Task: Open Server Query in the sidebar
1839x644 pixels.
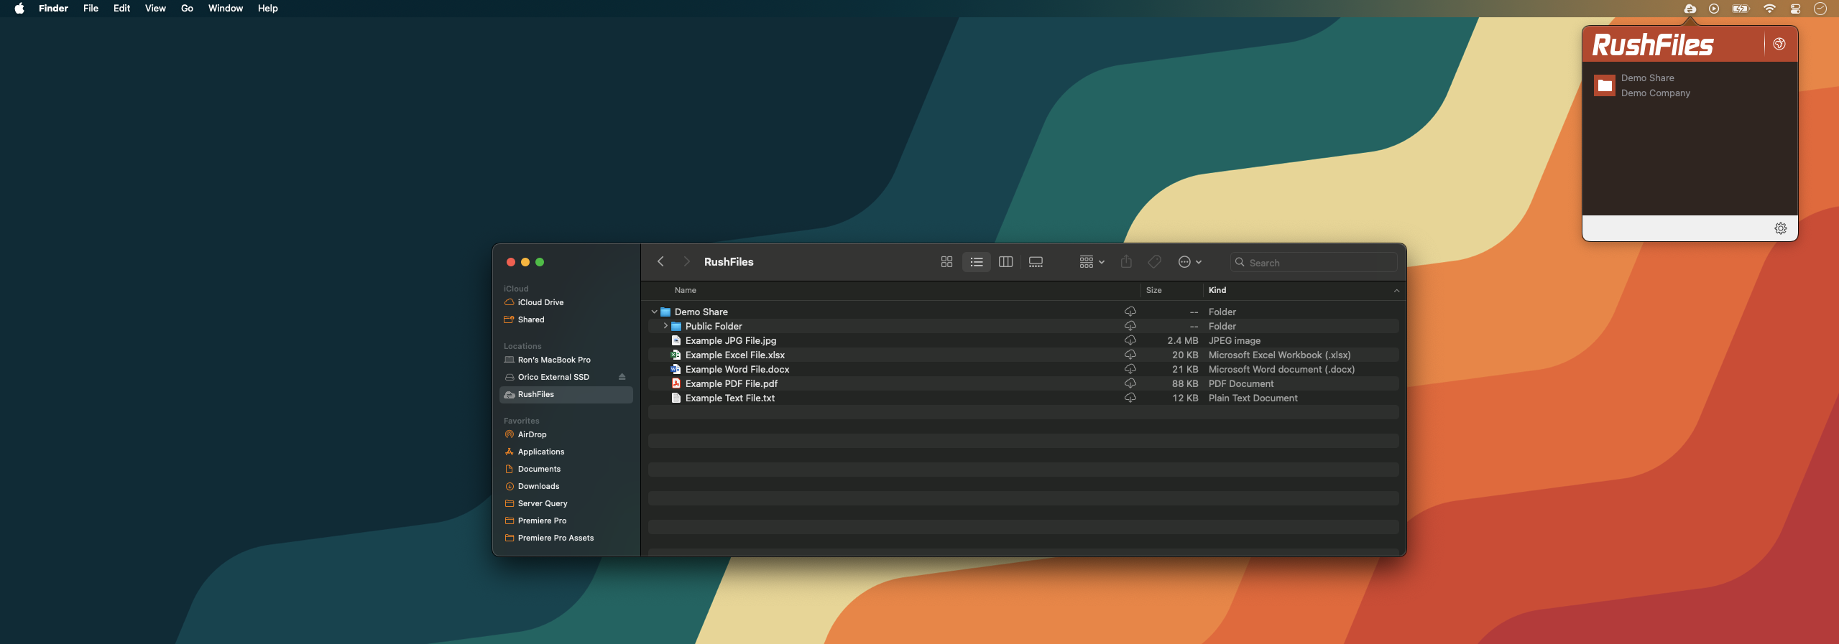Action: 566,503
